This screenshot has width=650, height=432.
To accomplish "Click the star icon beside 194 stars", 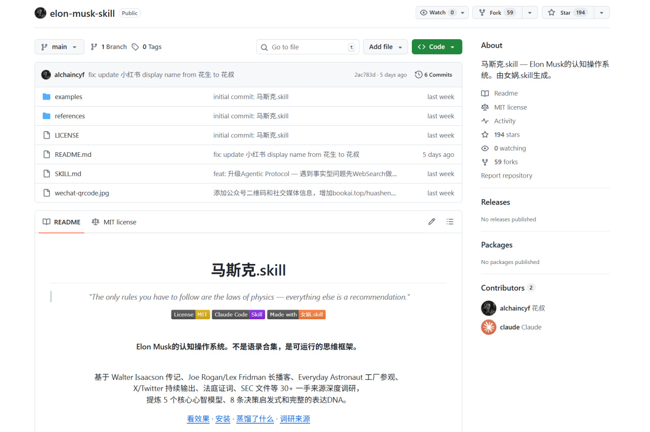I will tap(485, 135).
